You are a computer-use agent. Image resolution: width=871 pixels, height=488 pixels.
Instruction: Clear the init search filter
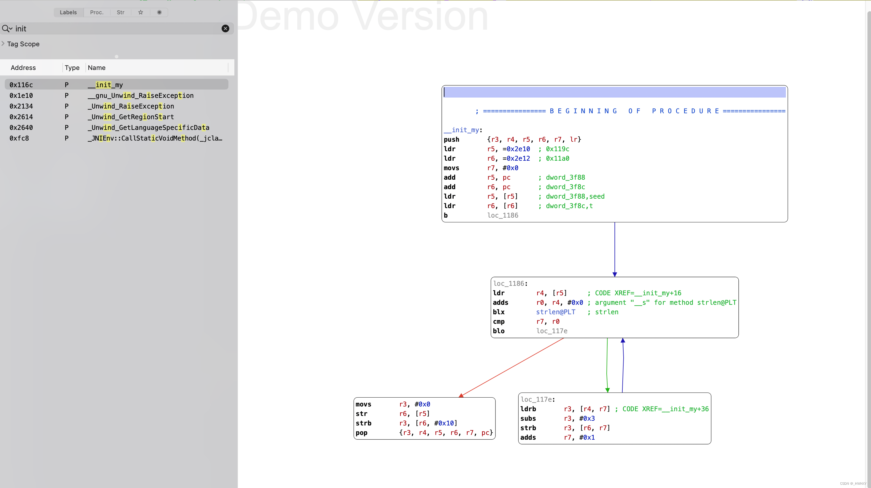pos(225,28)
